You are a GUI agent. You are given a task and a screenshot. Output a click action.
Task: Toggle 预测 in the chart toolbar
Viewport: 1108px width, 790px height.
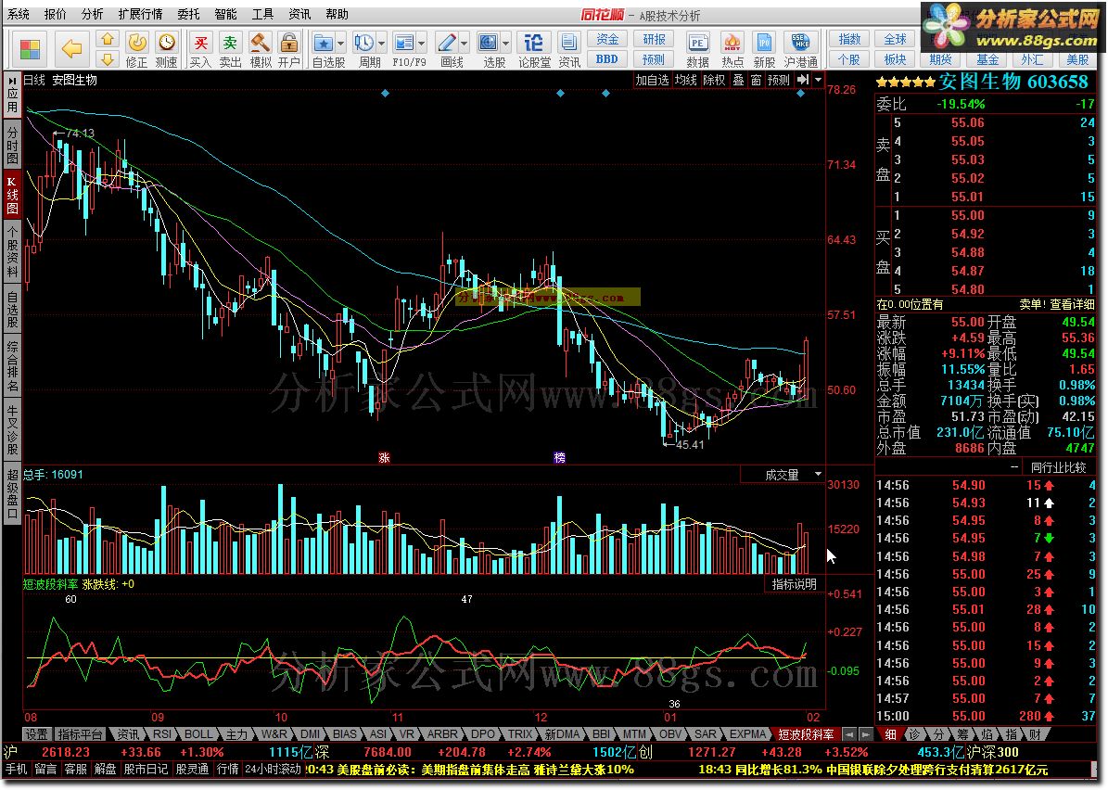click(x=779, y=80)
